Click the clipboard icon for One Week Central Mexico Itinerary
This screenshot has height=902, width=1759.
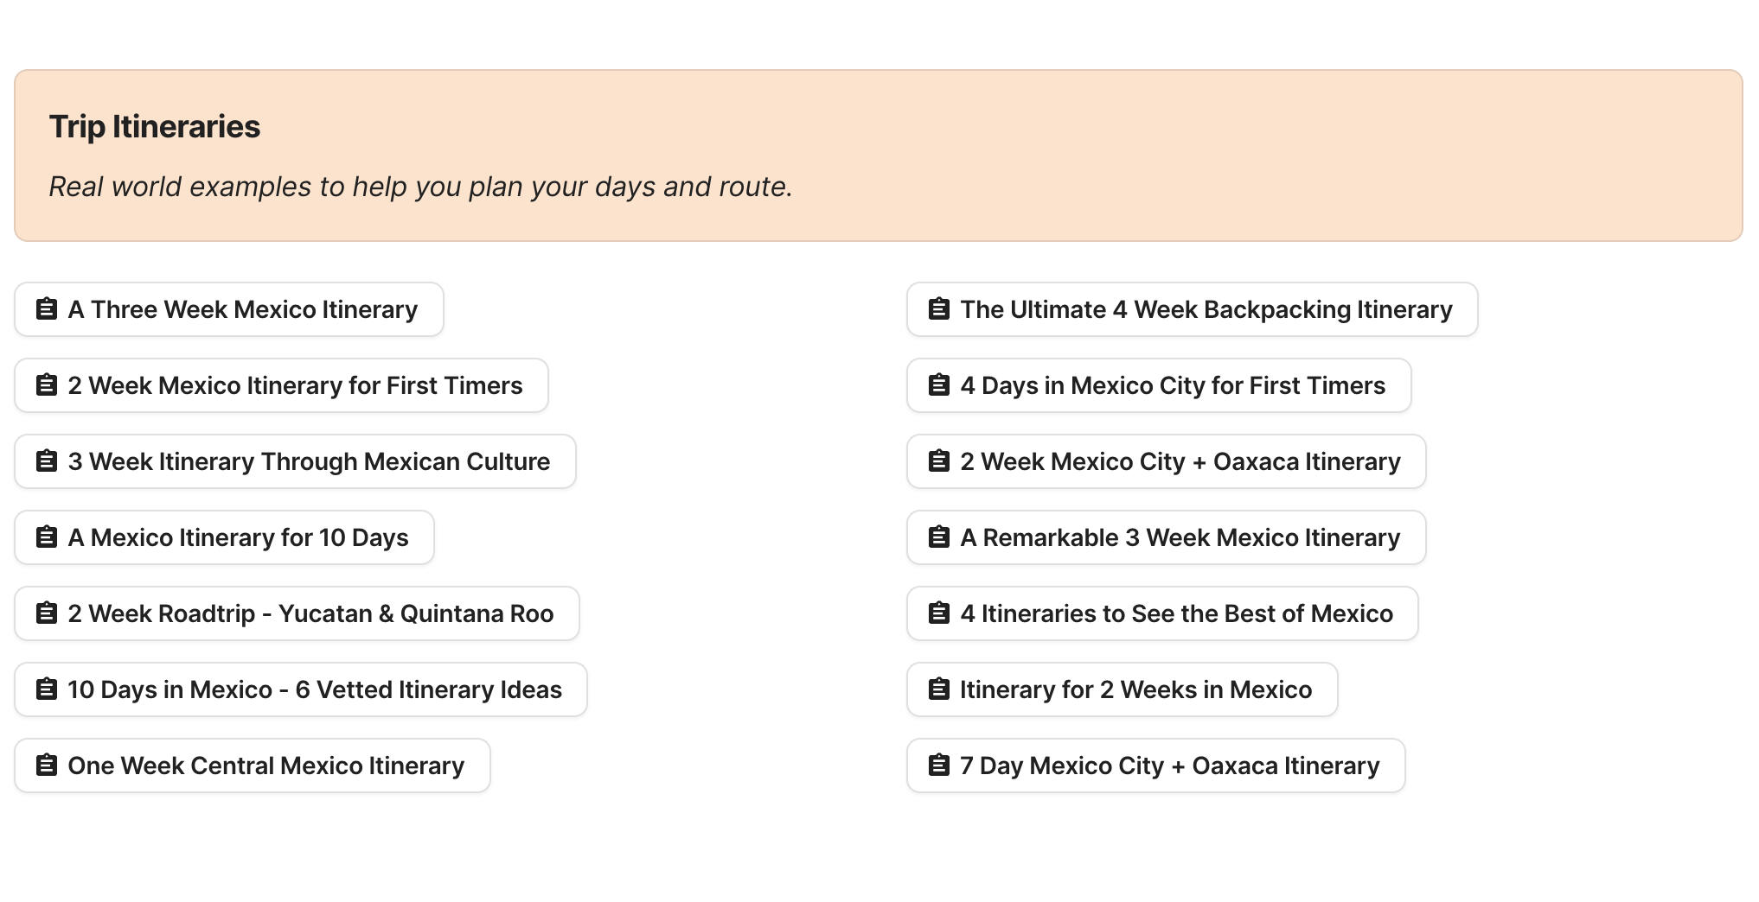[46, 765]
